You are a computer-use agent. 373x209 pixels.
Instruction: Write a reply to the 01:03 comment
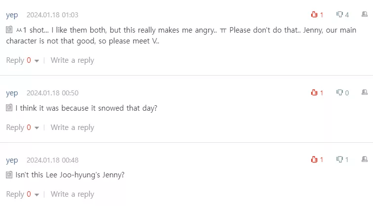click(72, 60)
